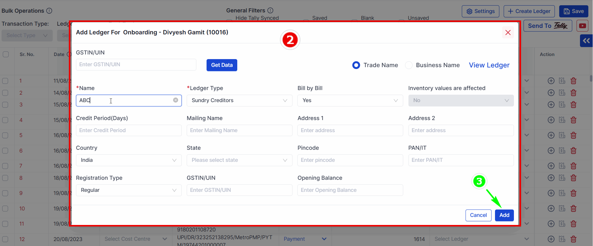593x246 pixels.
Task: Close the Add Ledger dialog
Action: click(x=508, y=32)
